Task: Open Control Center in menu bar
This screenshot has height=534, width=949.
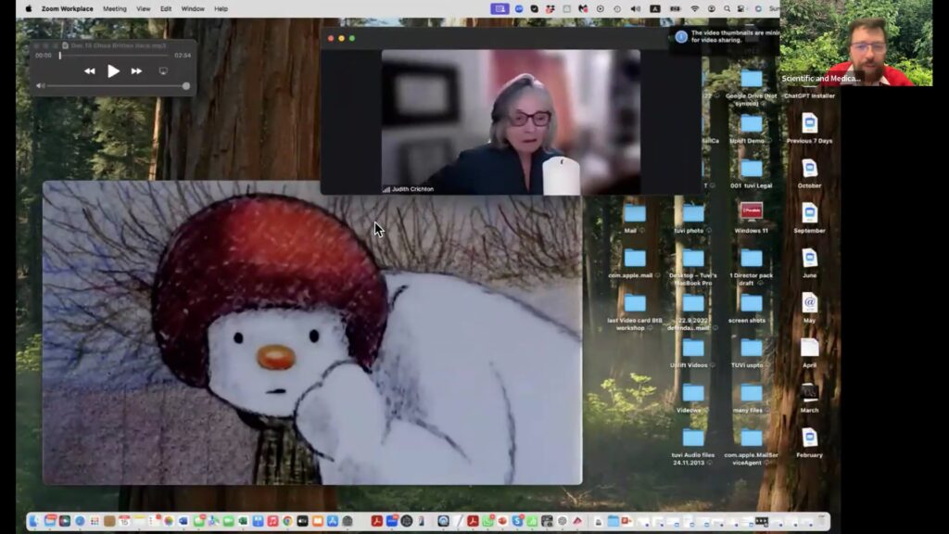Action: click(x=740, y=8)
